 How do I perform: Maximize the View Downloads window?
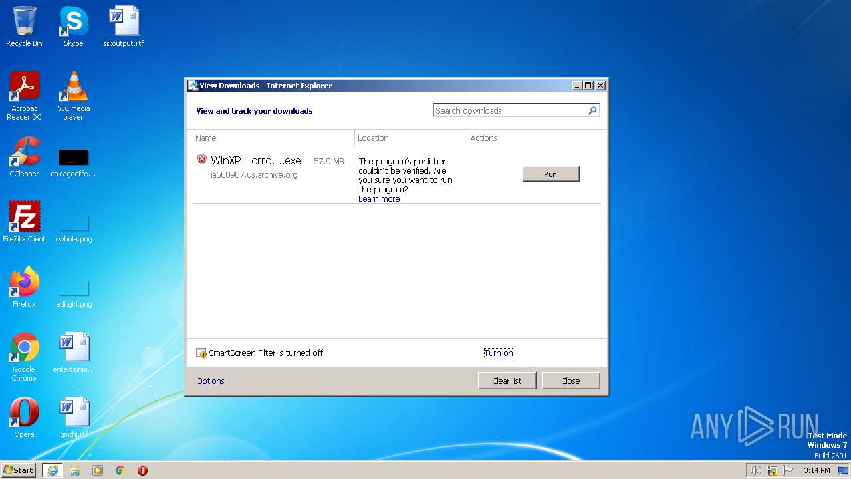point(588,86)
